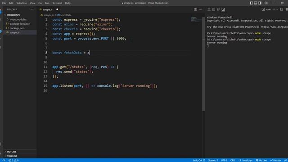Show the Output panel icon
288x162 pixels.
214,9
